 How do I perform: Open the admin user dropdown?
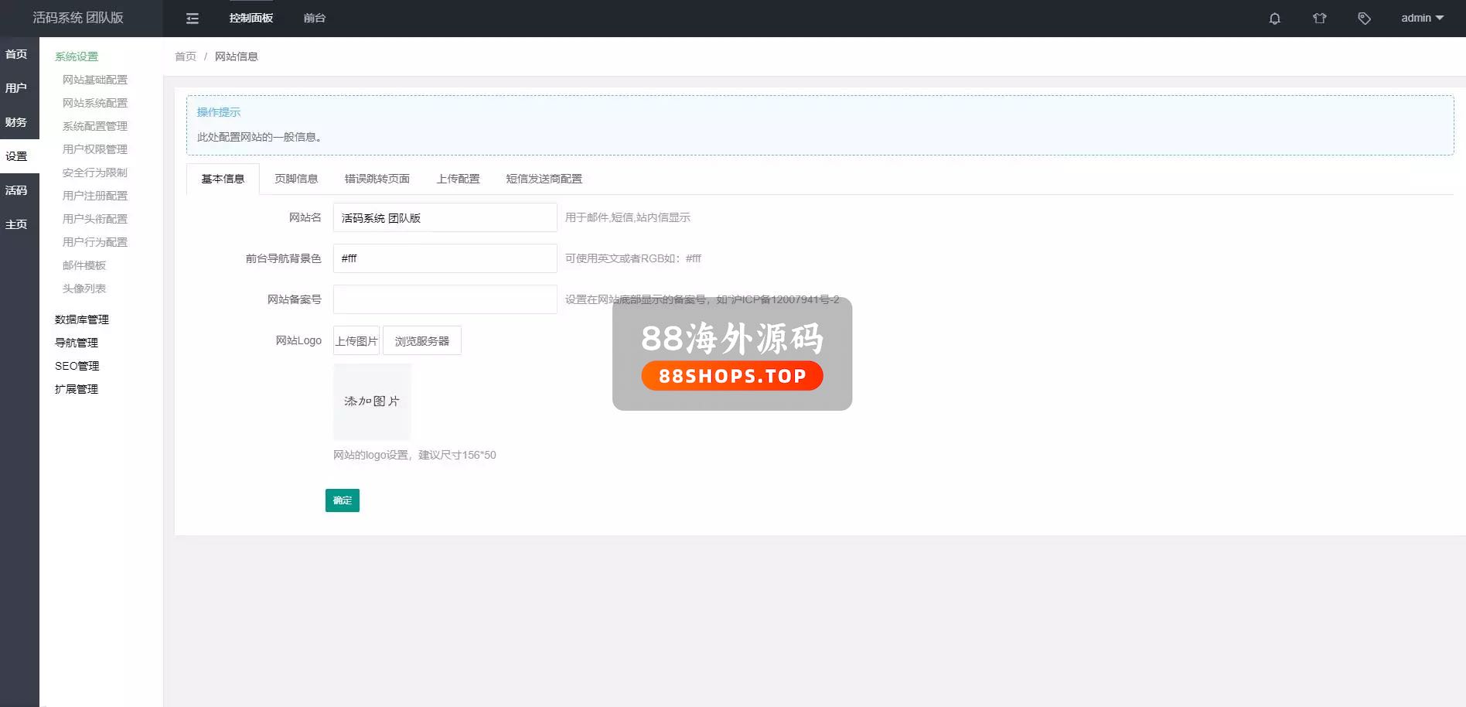point(1421,19)
